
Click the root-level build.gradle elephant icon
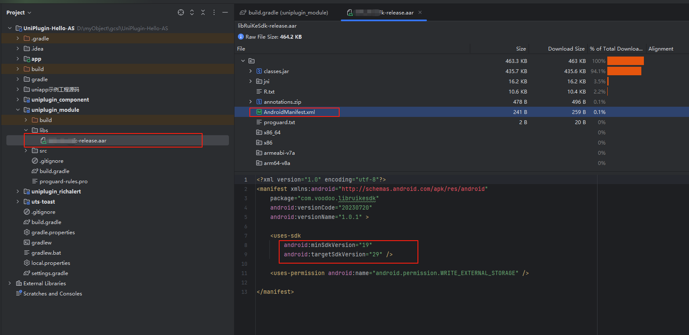click(x=27, y=222)
